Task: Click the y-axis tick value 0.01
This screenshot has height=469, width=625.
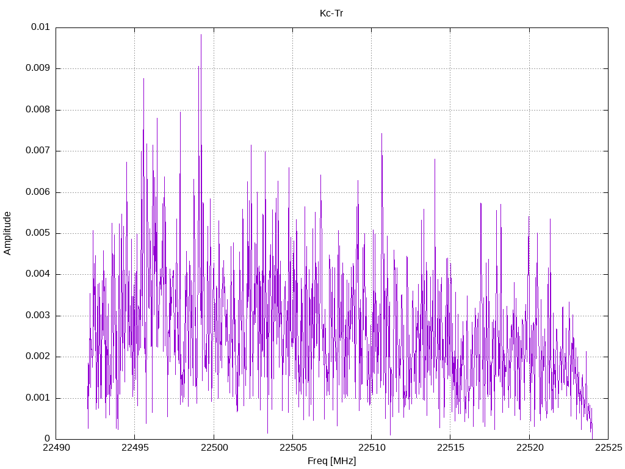Action: (41, 27)
